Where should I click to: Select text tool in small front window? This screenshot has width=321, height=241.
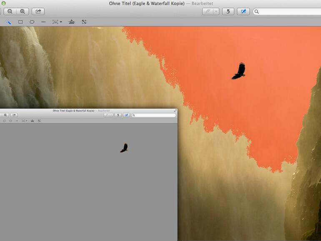(23, 121)
